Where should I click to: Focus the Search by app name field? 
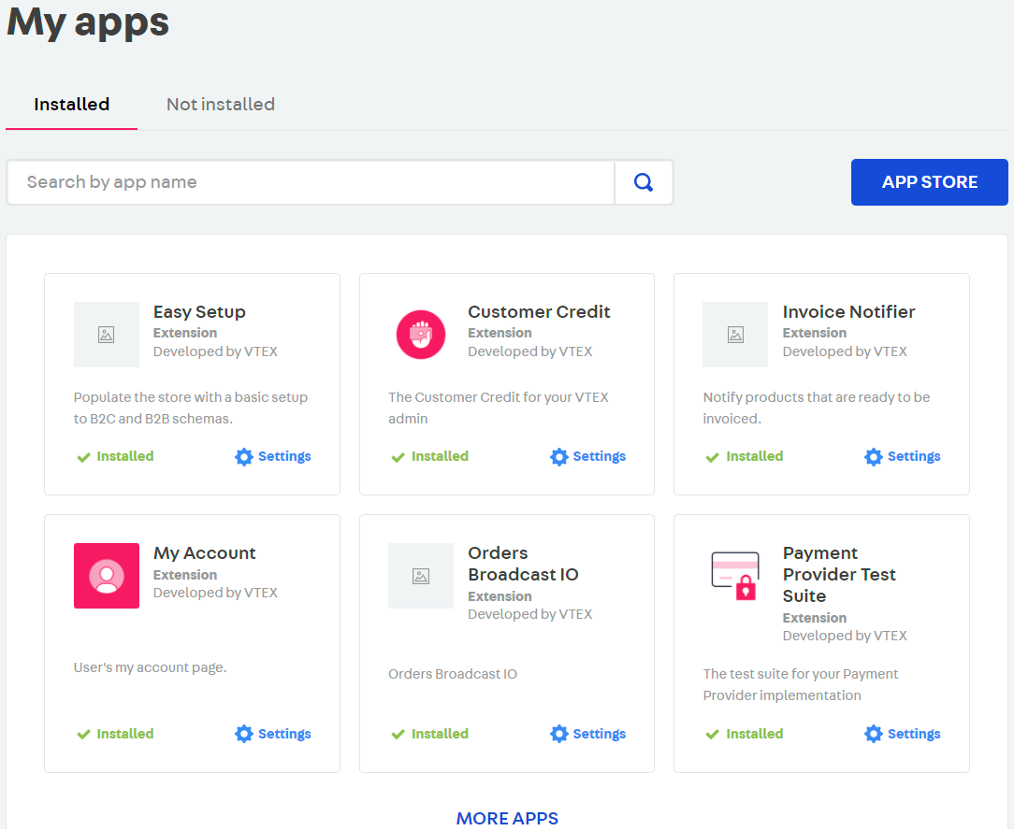click(311, 182)
